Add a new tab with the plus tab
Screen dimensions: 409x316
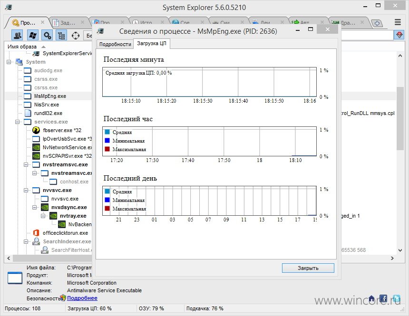coord(377,23)
